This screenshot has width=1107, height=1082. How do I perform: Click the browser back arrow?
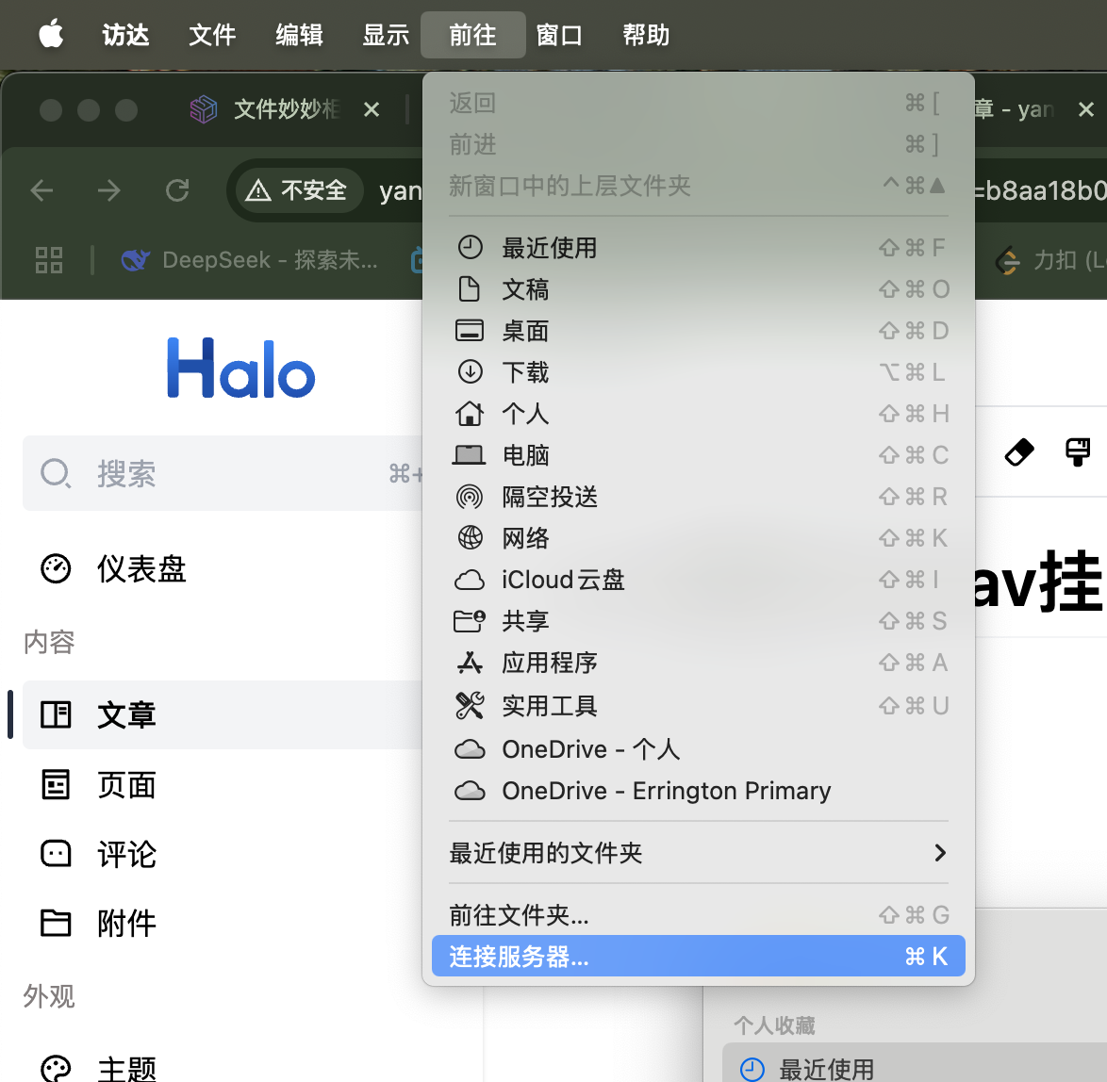(42, 190)
